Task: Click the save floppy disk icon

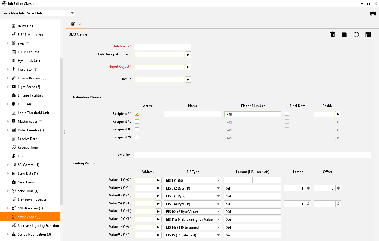Action: click(368, 35)
